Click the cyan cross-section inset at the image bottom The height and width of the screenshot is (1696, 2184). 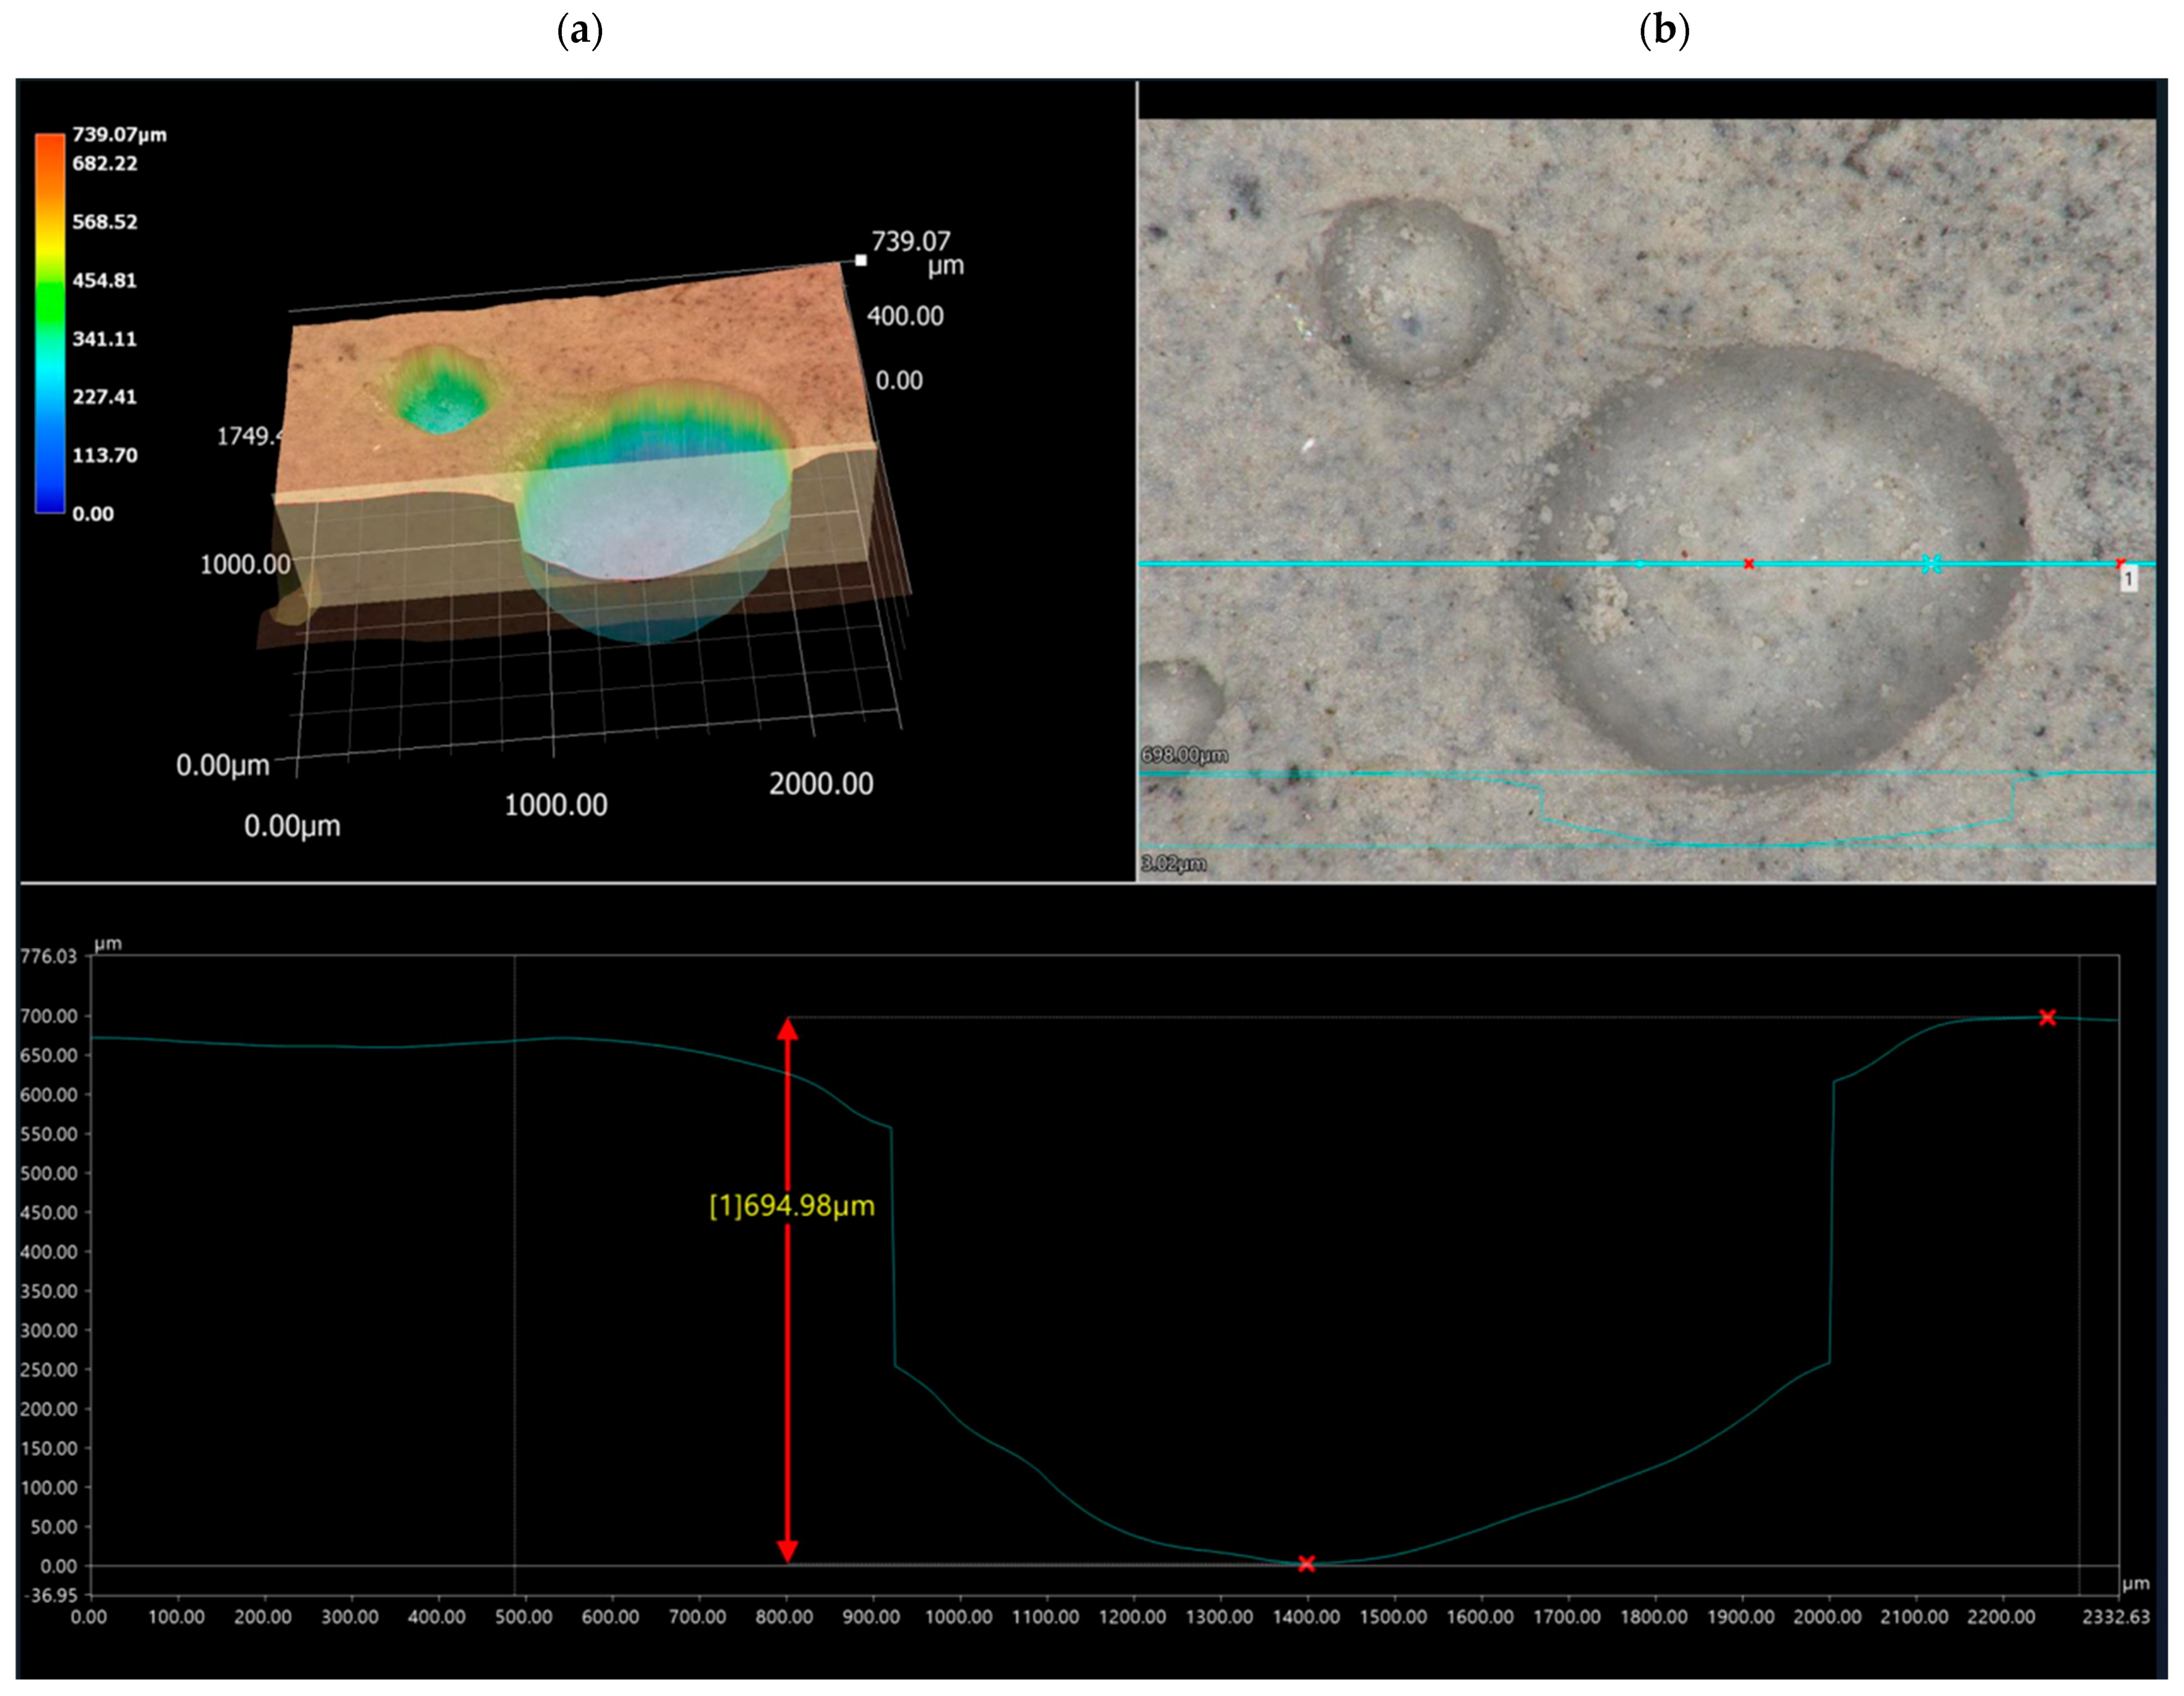1647,809
